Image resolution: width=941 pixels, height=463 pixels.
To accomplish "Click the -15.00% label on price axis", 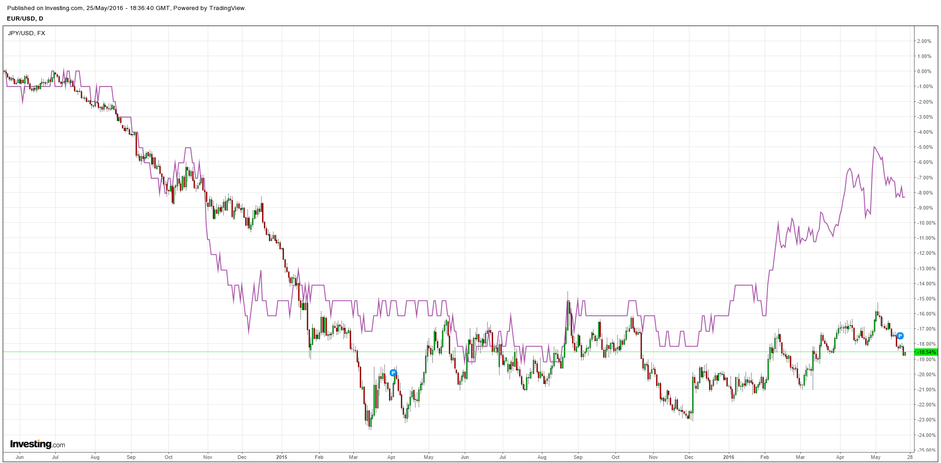I will click(924, 299).
